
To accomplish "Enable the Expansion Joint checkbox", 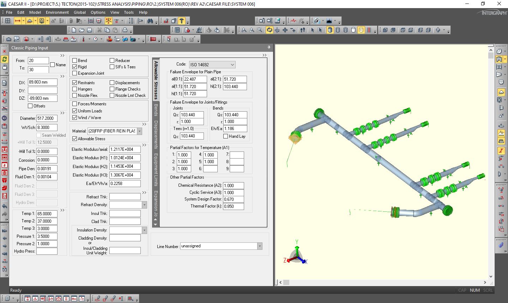I will pos(74,73).
